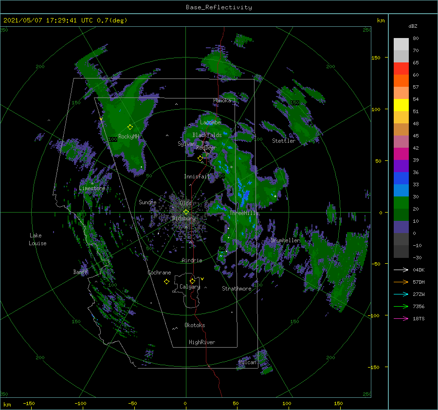This screenshot has width=438, height=410.
Task: Click the 18TS legend label
Action: pyautogui.click(x=419, y=318)
